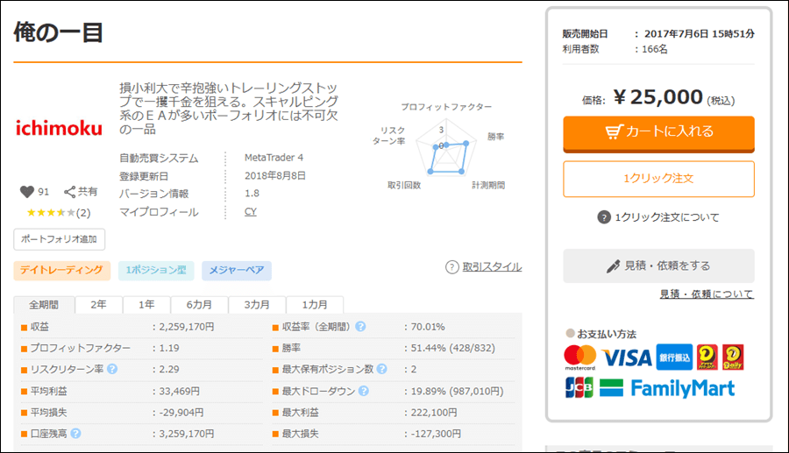Click the star rating icons
789x453 pixels.
(50, 213)
